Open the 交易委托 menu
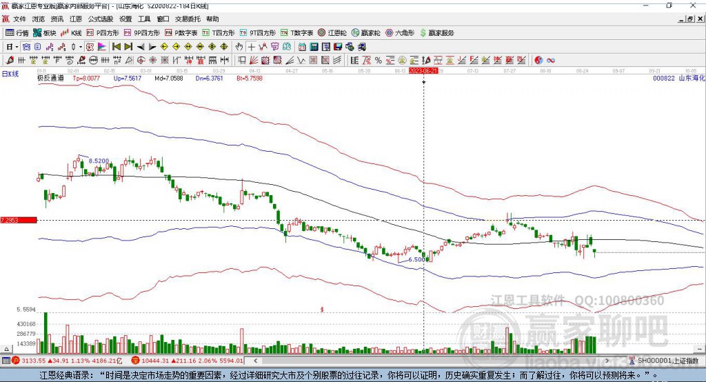 188,19
